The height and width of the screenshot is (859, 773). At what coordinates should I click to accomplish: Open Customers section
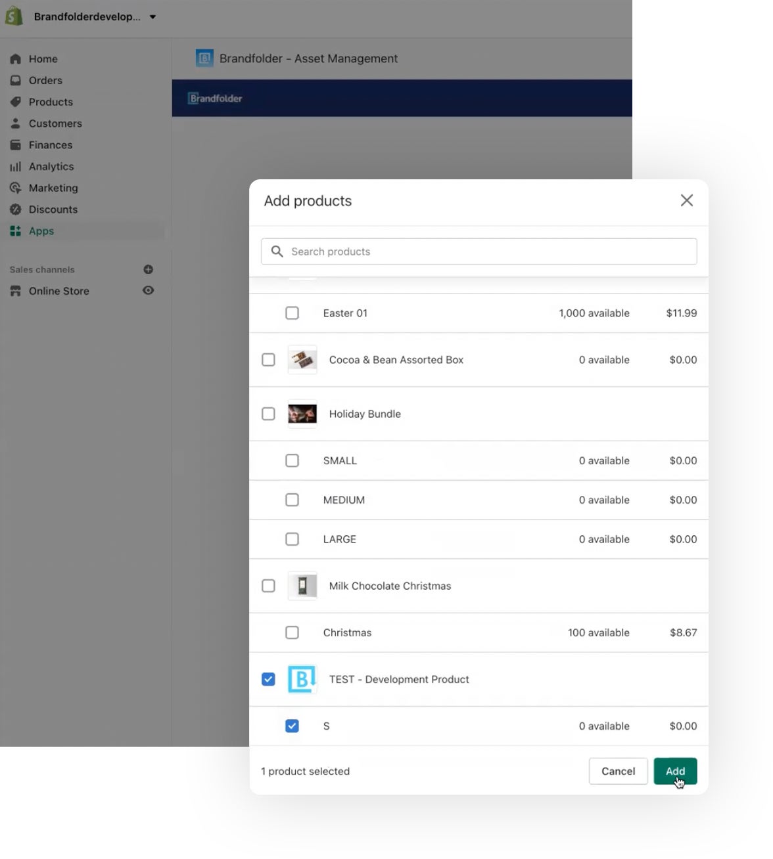coord(55,123)
